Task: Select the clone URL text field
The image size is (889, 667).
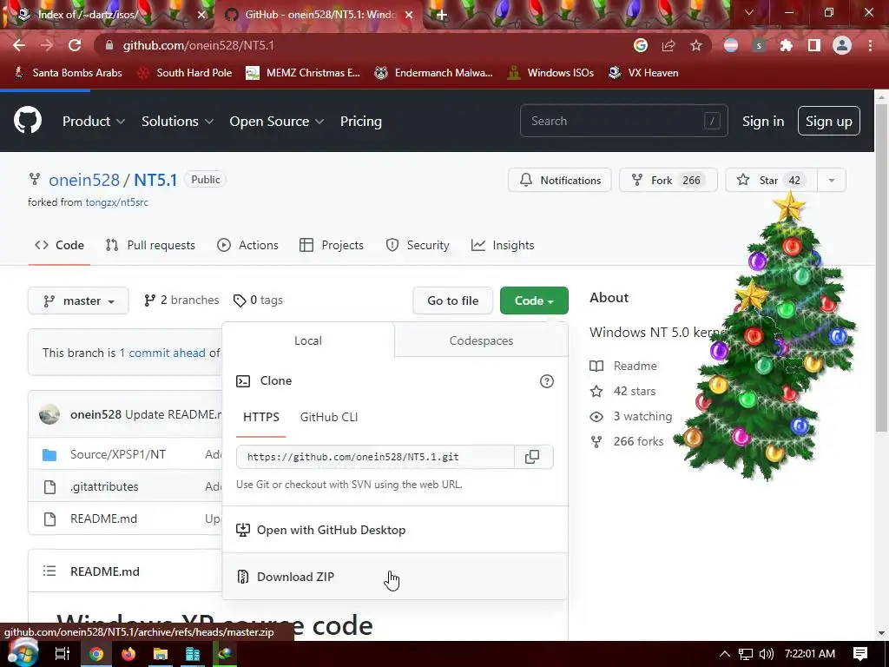Action: click(x=375, y=457)
